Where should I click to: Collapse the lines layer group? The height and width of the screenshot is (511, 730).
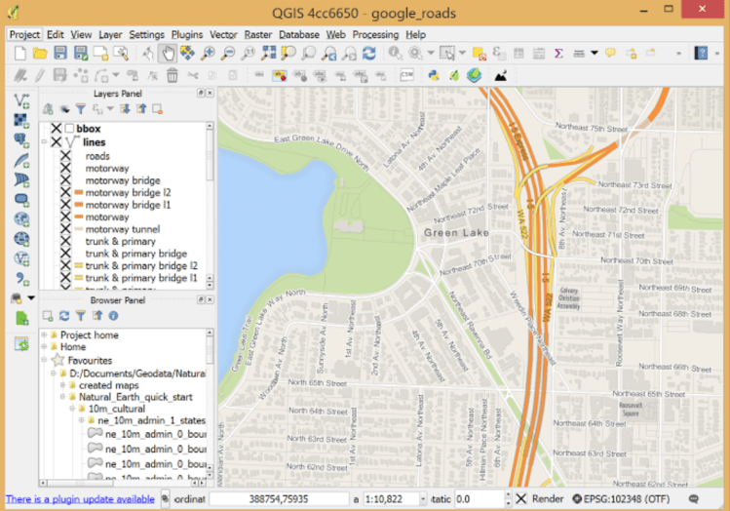pyautogui.click(x=44, y=142)
